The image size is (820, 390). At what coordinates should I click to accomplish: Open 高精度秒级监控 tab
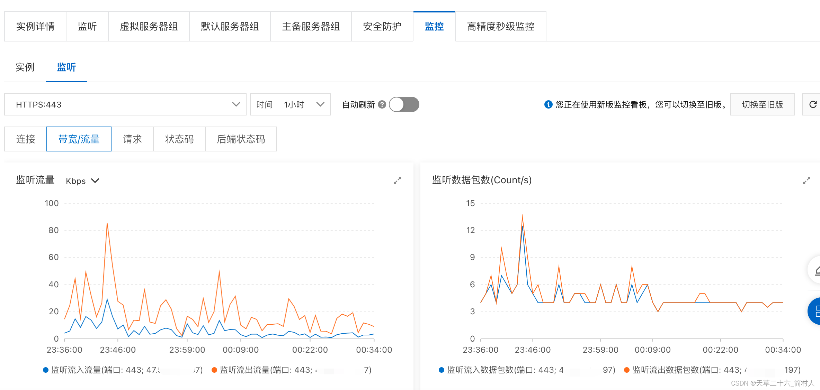tap(501, 26)
